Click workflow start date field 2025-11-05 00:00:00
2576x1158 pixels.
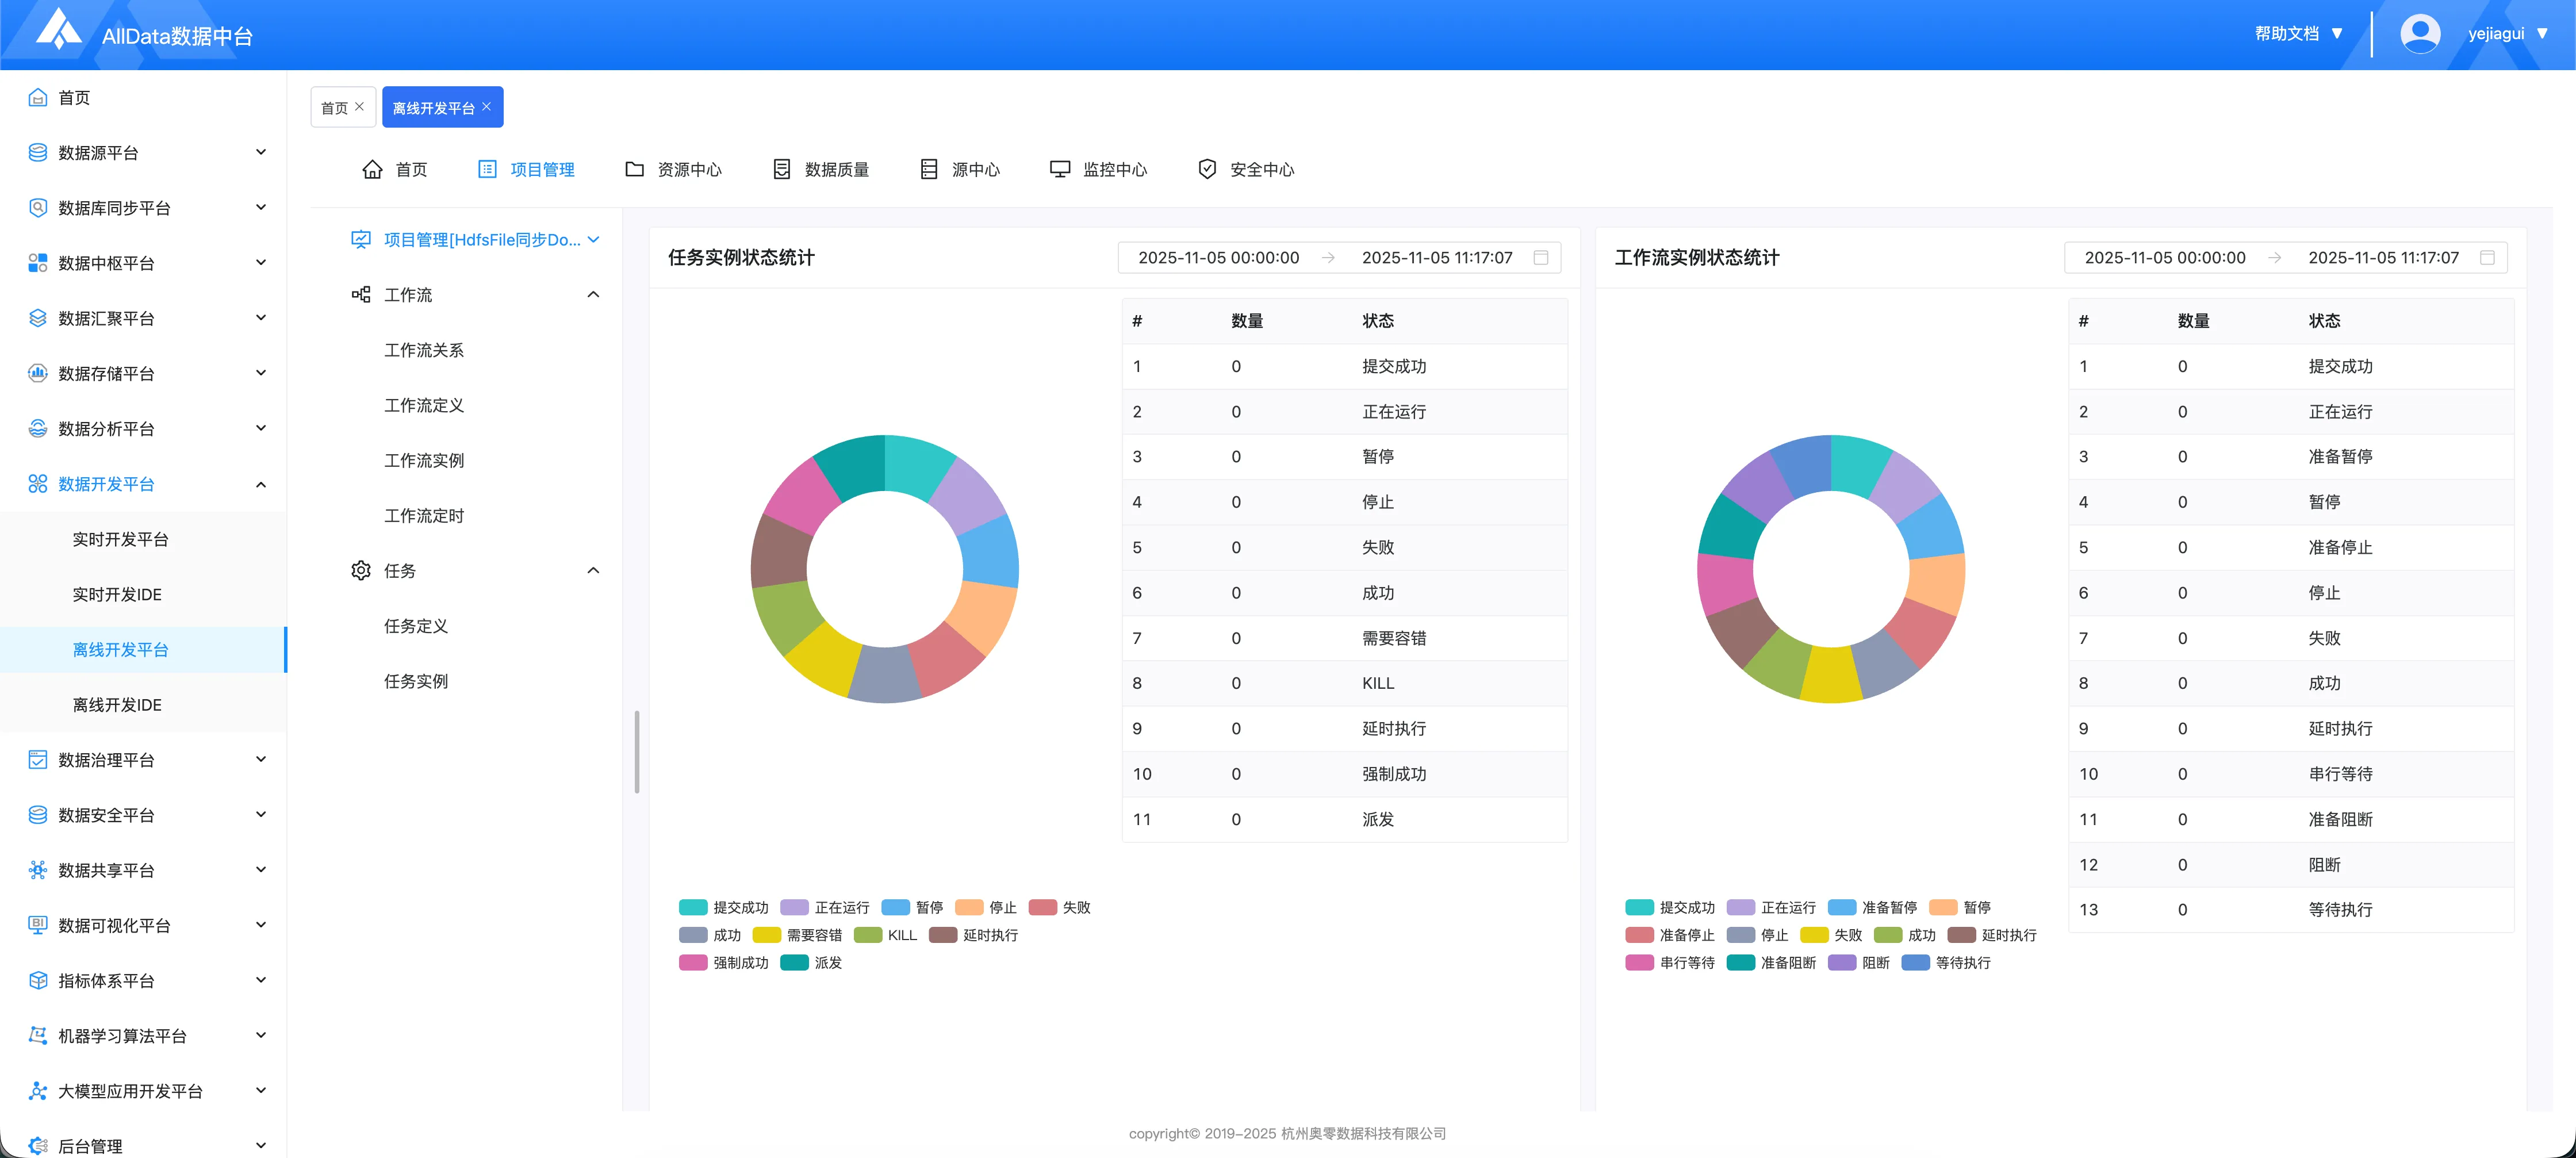[x=2164, y=258]
